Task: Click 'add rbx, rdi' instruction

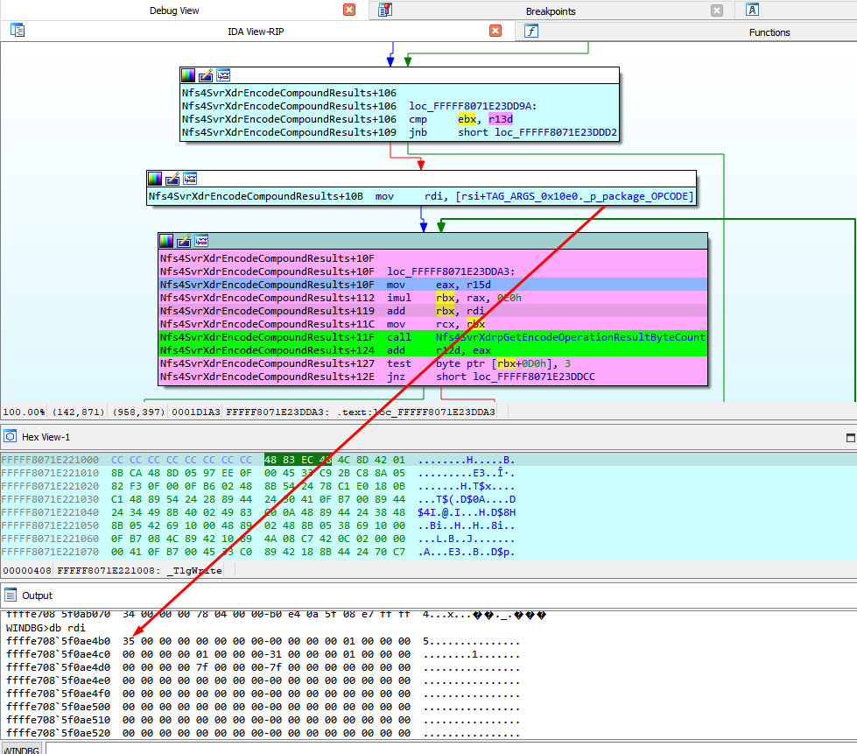Action: (x=432, y=311)
